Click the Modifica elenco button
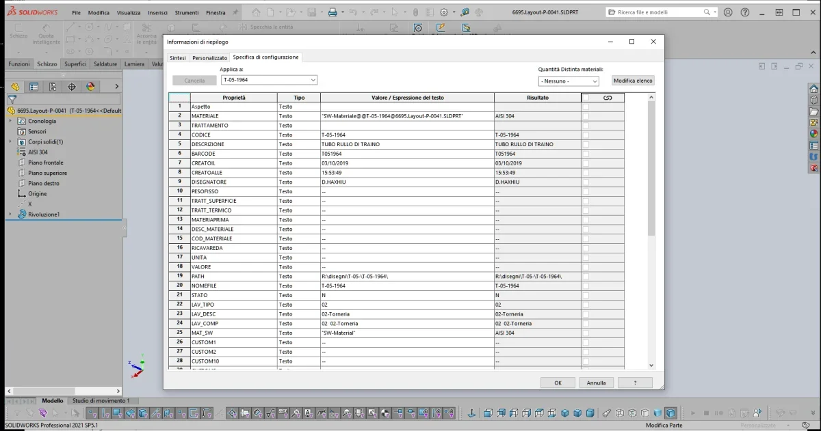This screenshot has height=431, width=821. (x=633, y=81)
